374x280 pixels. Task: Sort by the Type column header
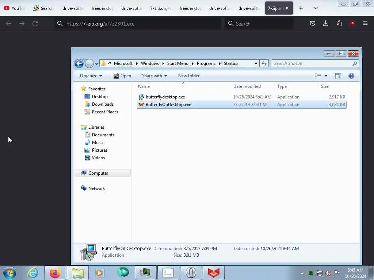297,86
